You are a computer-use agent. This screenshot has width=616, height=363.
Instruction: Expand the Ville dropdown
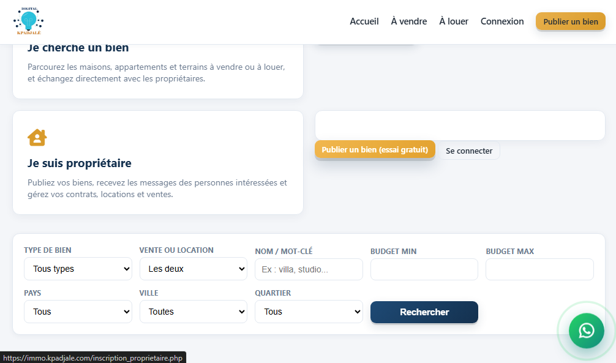click(x=193, y=312)
